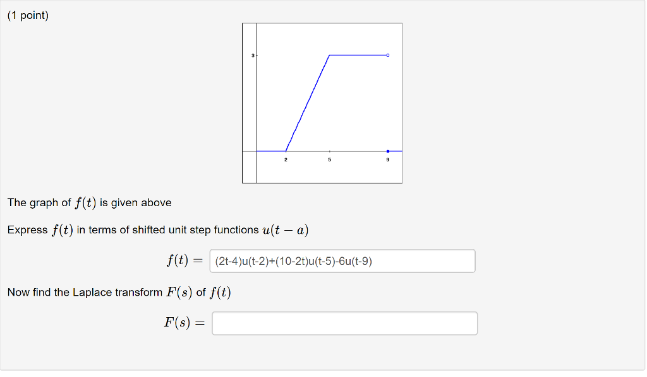Click the corner of the ramp at t=5

(x=329, y=55)
